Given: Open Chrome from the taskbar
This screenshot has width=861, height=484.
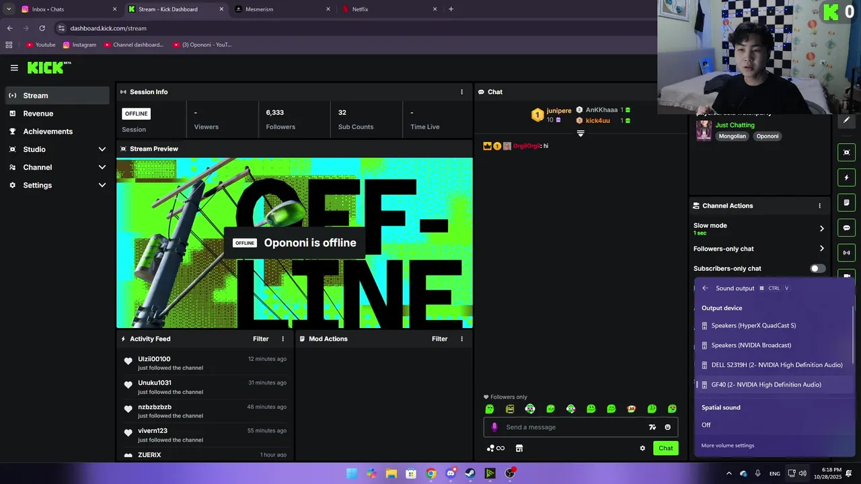Looking at the screenshot, I should pyautogui.click(x=431, y=473).
